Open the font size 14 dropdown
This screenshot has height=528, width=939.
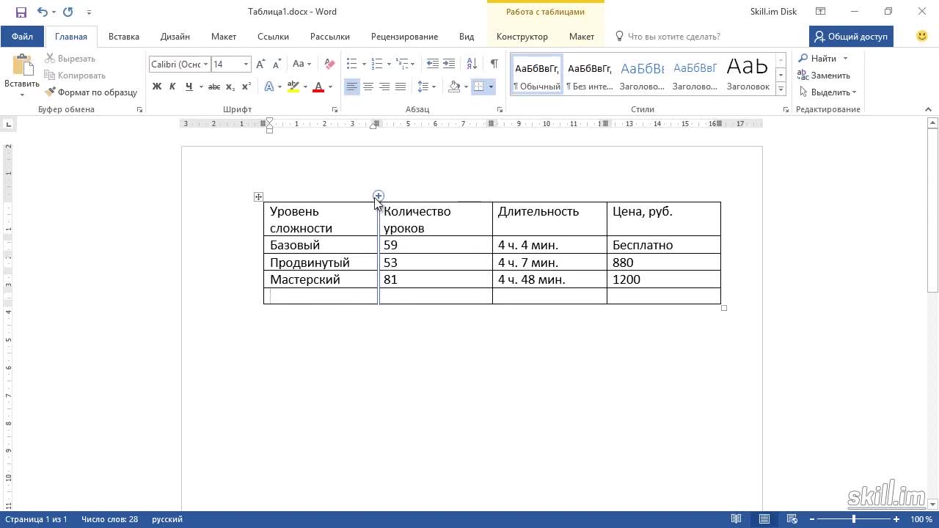(x=246, y=65)
